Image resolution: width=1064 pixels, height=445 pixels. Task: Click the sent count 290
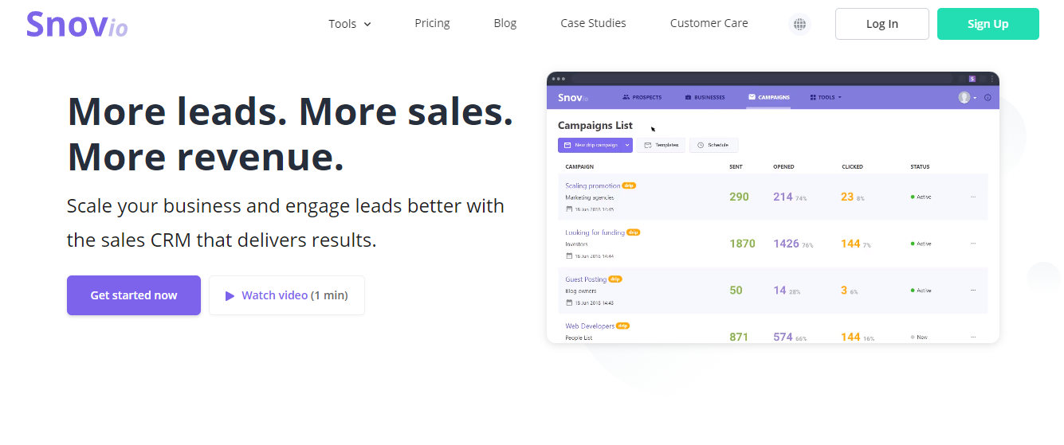click(739, 197)
